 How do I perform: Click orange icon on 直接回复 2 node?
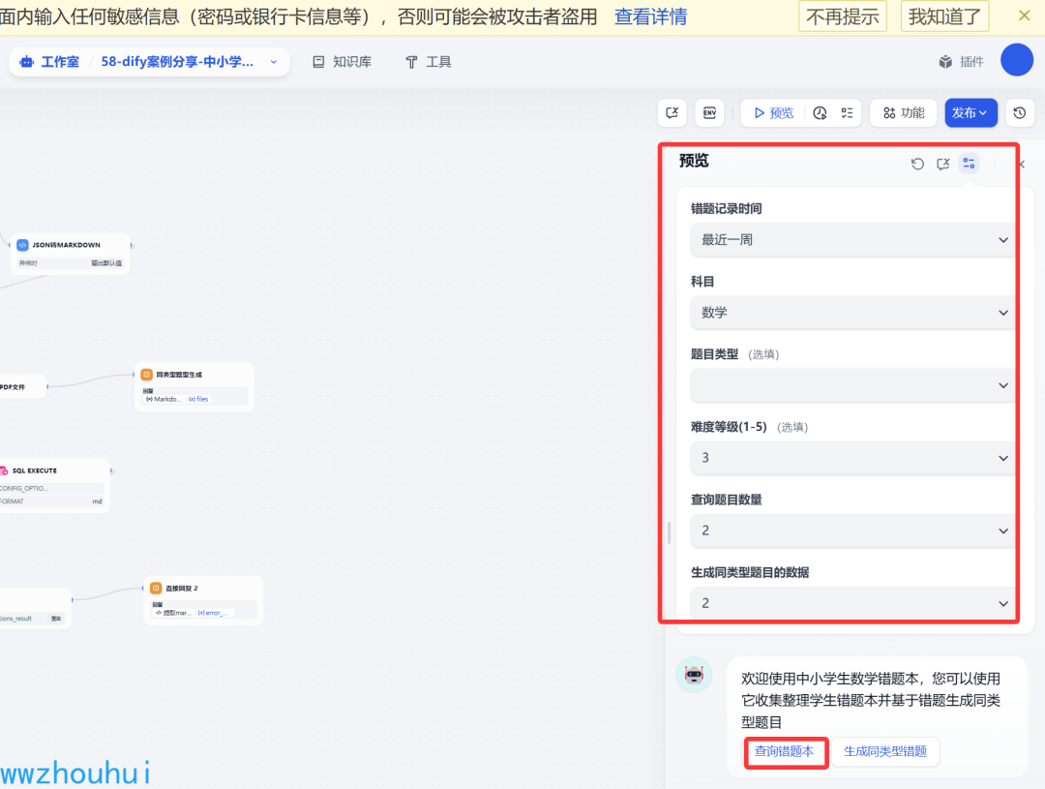pyautogui.click(x=156, y=588)
